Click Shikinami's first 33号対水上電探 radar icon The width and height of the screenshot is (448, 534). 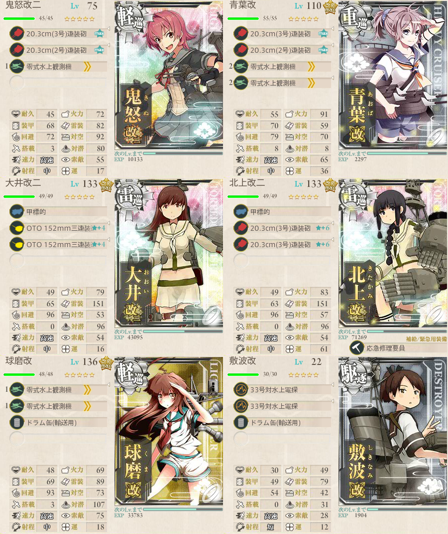point(241,389)
